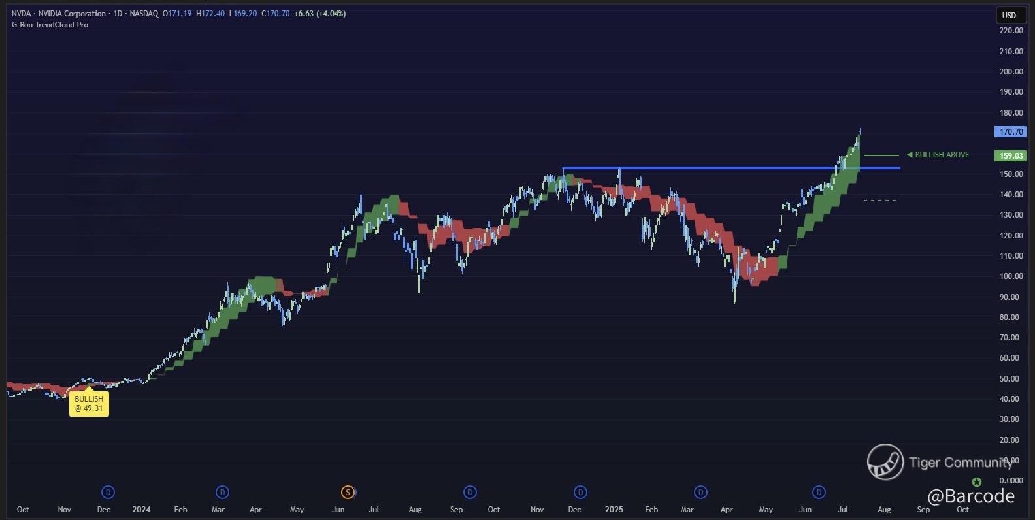The height and width of the screenshot is (520, 1035).
Task: Open the USD currency selector
Action: 1010,15
